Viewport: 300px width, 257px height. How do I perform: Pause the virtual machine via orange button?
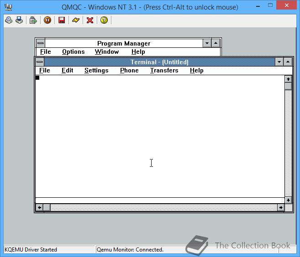tap(47, 20)
